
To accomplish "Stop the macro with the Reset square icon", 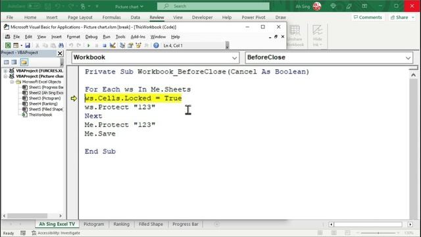I will point(105,45).
